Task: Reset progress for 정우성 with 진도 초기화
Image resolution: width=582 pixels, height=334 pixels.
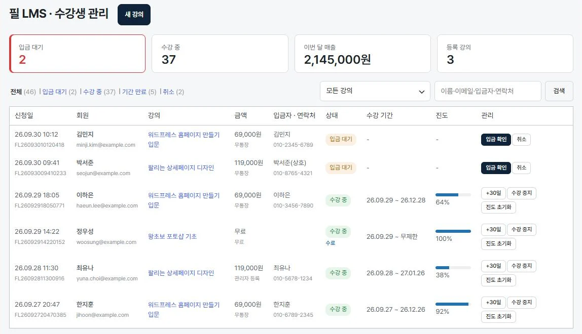Action: click(x=498, y=243)
